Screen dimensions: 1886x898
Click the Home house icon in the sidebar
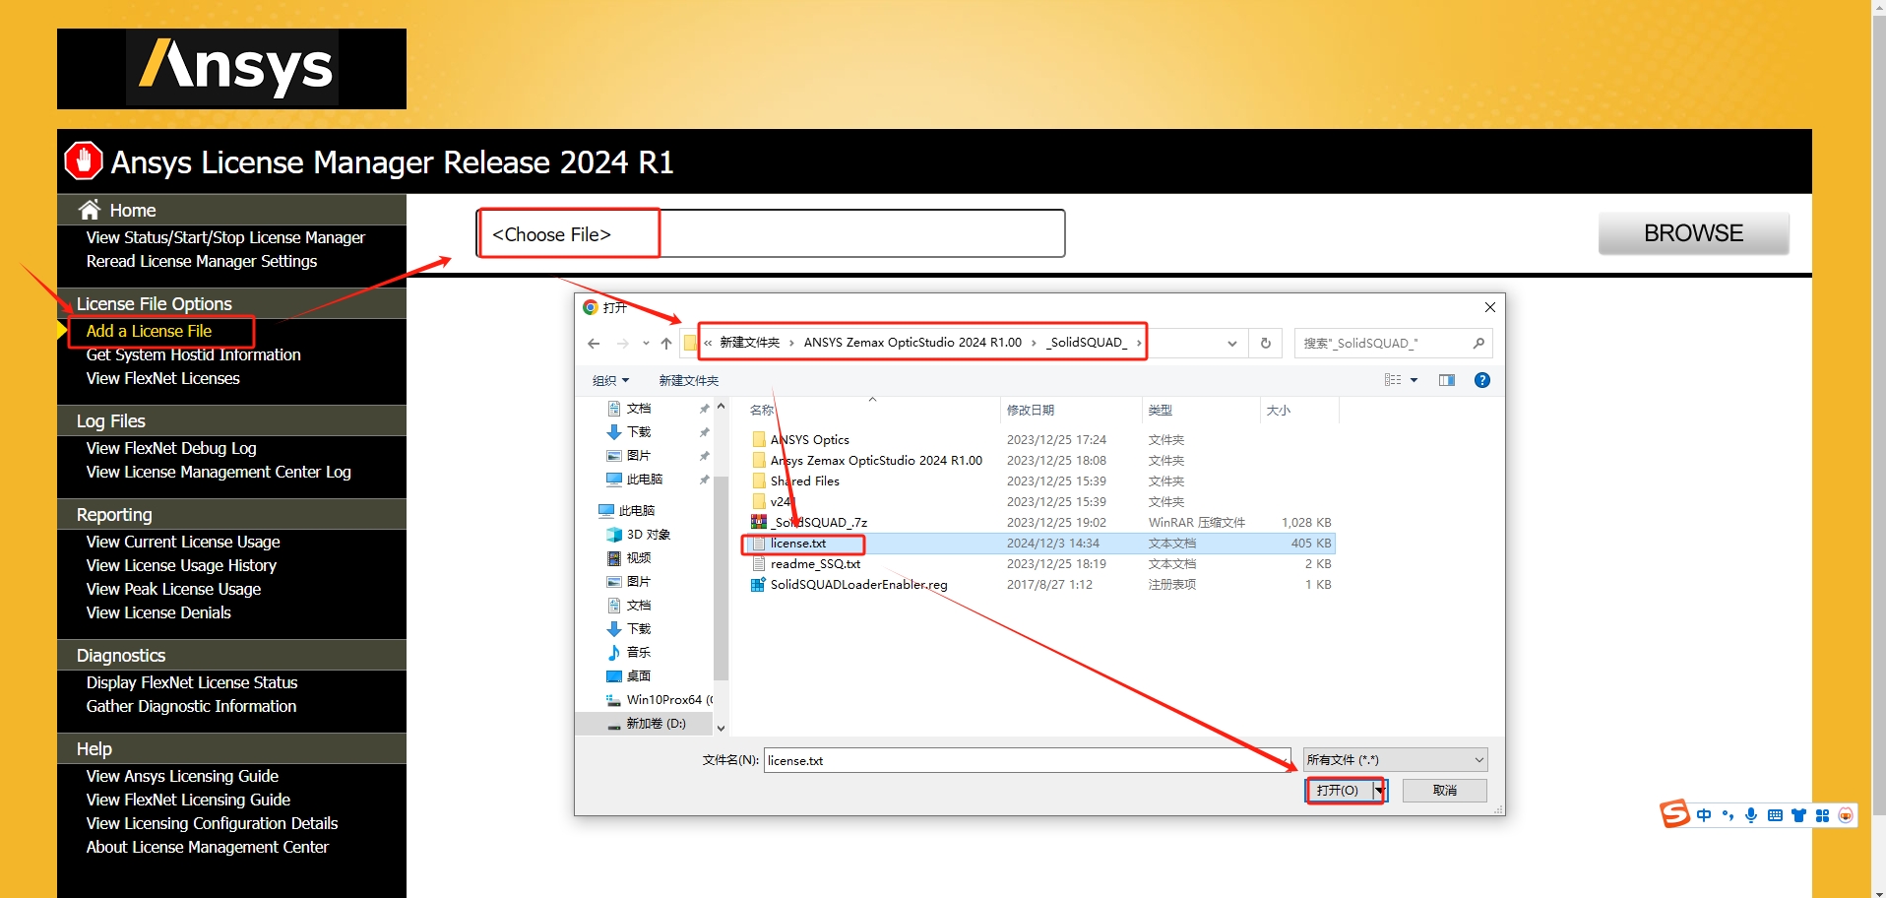click(x=89, y=209)
